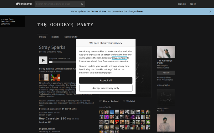Open Stray Sparks text link in discography

click(163, 109)
